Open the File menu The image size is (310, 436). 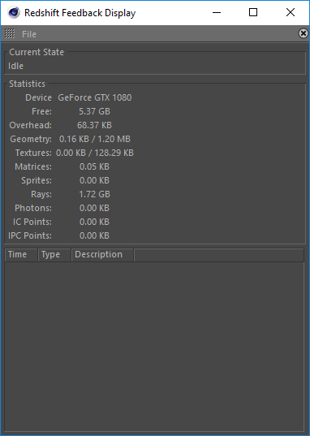pyautogui.click(x=29, y=34)
